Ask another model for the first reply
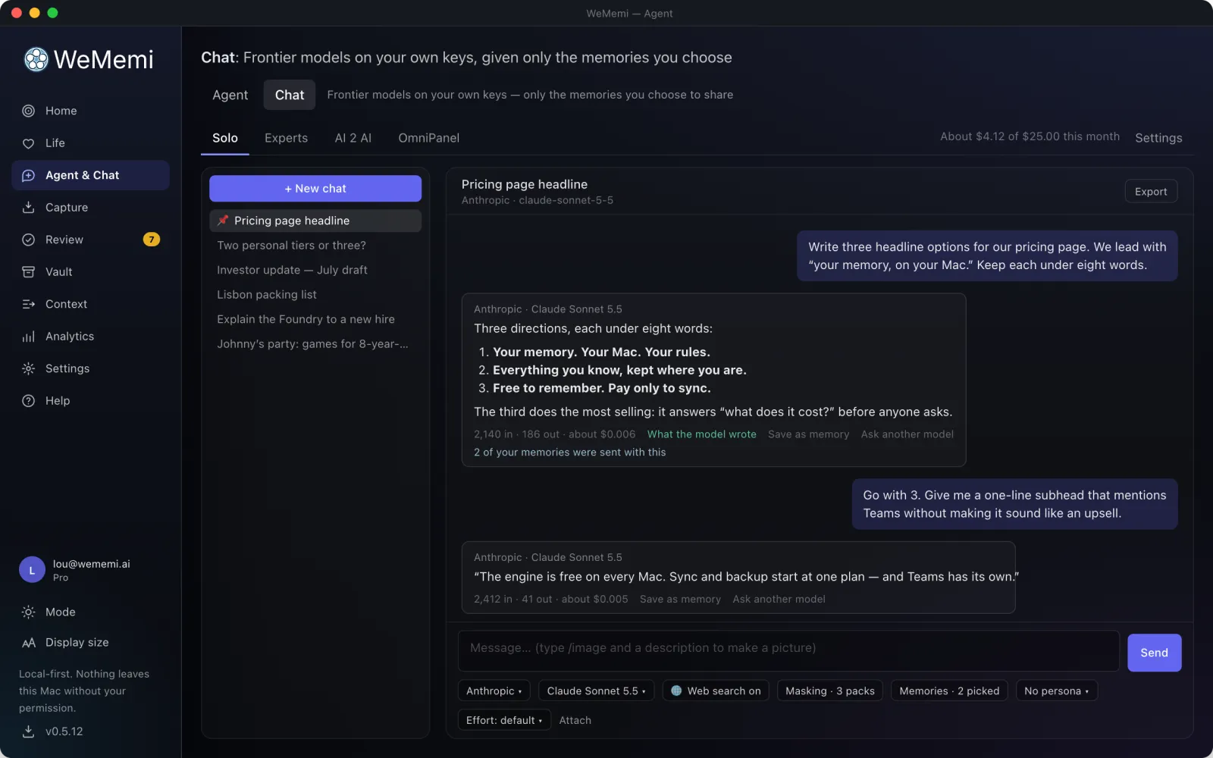Screen dimensions: 1213x758 click(907, 434)
